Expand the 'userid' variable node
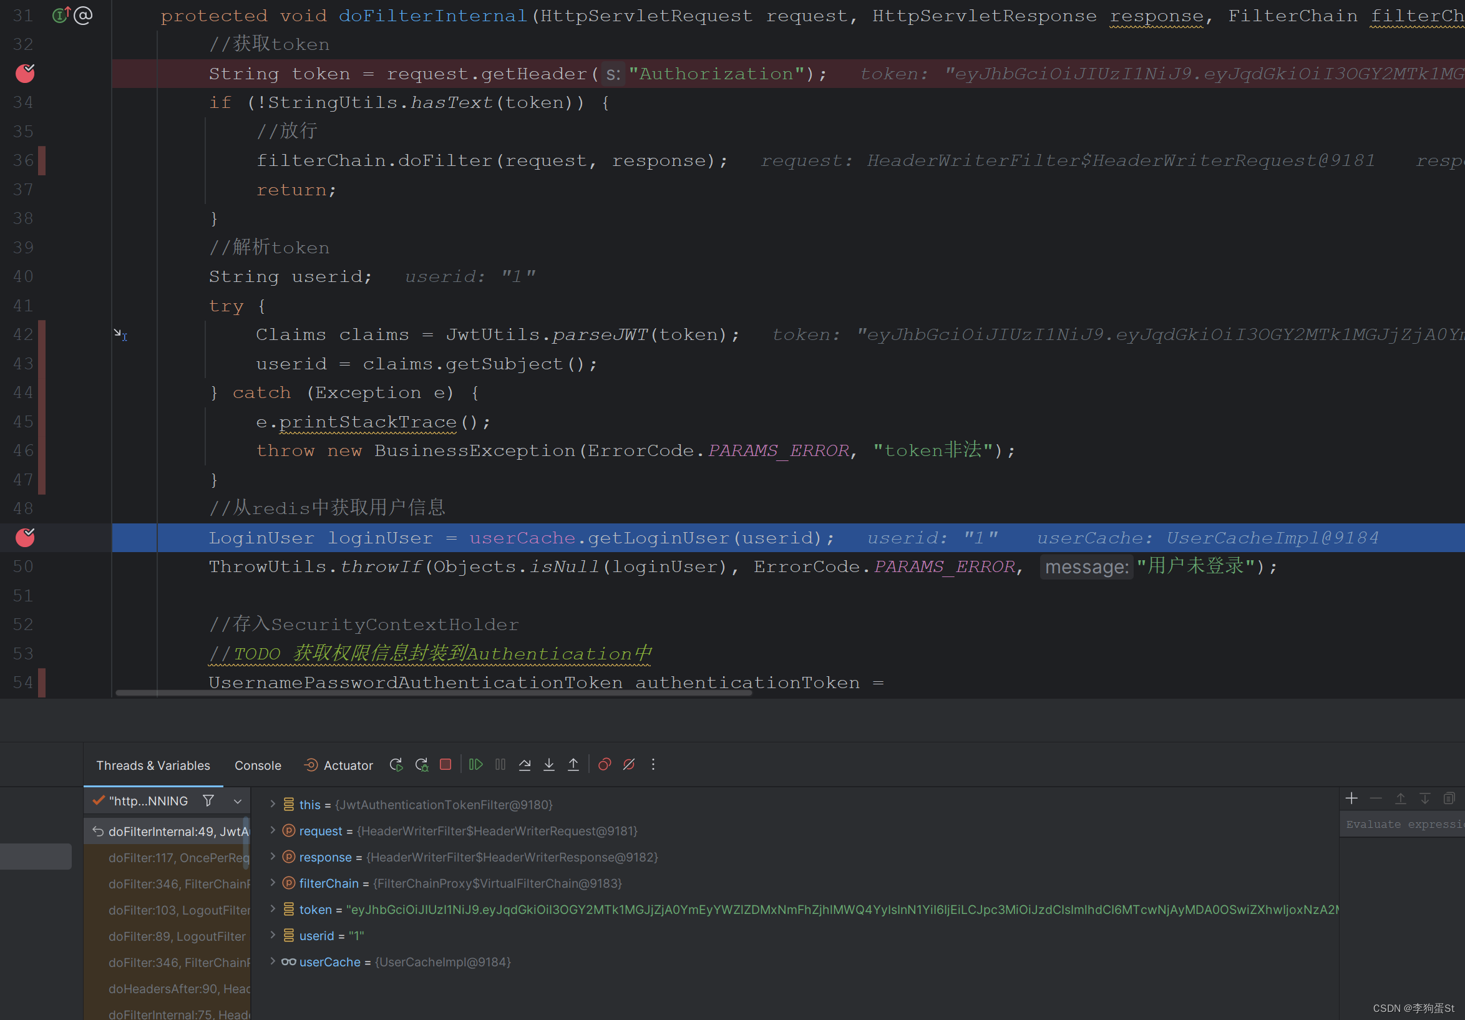This screenshot has height=1020, width=1465. click(273, 935)
